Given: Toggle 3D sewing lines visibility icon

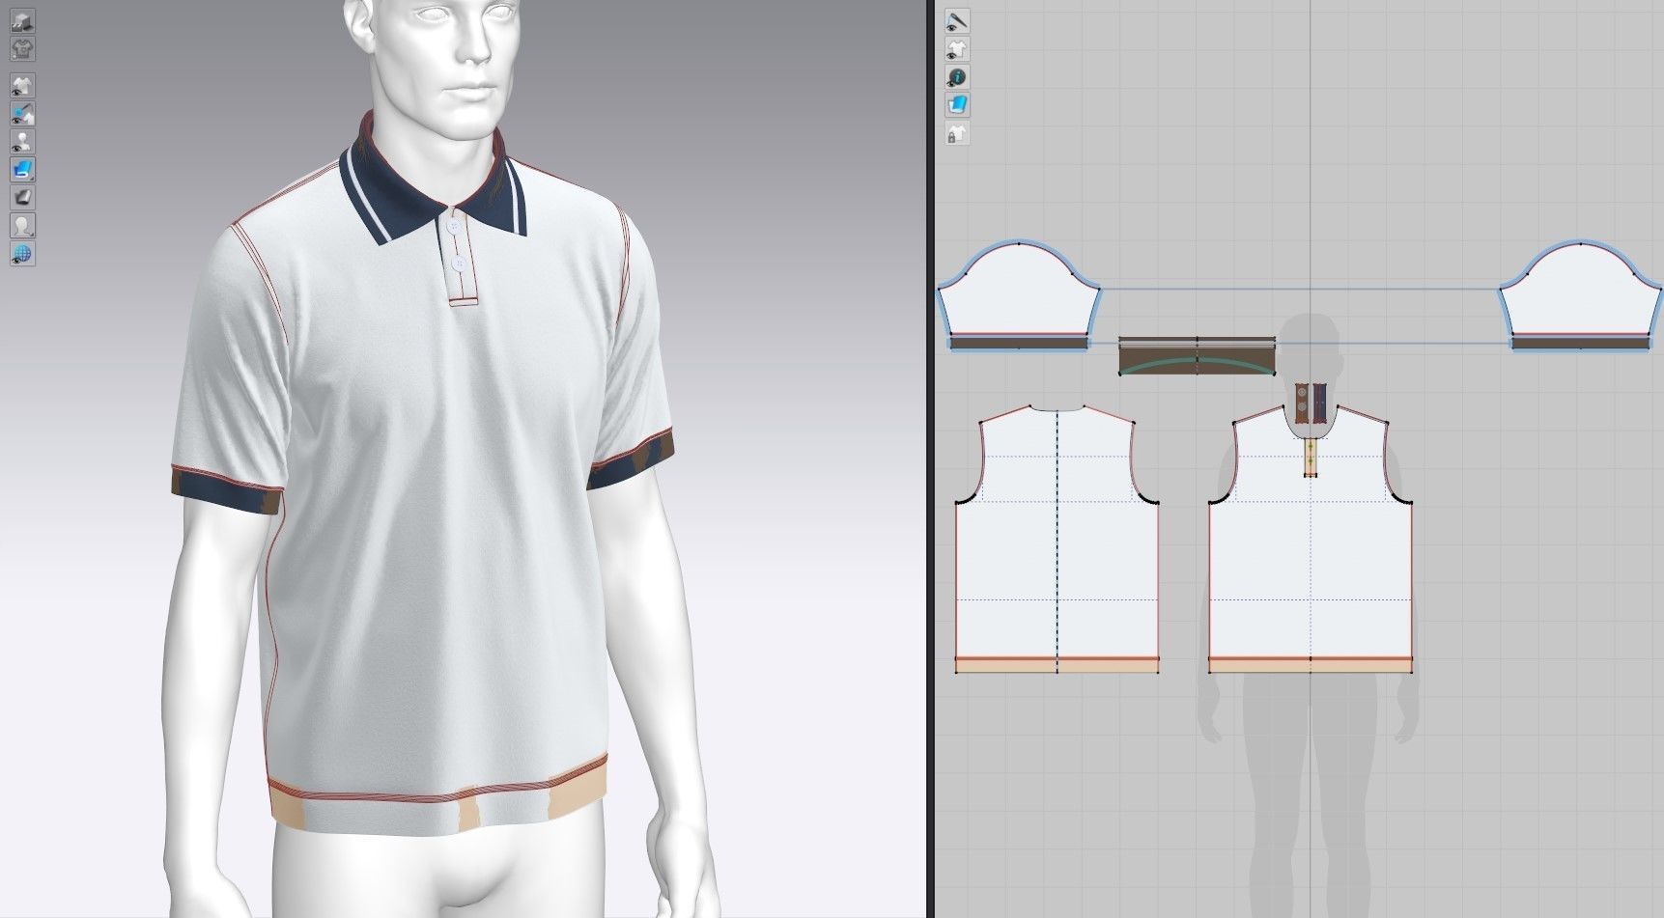Looking at the screenshot, I should click(x=22, y=114).
